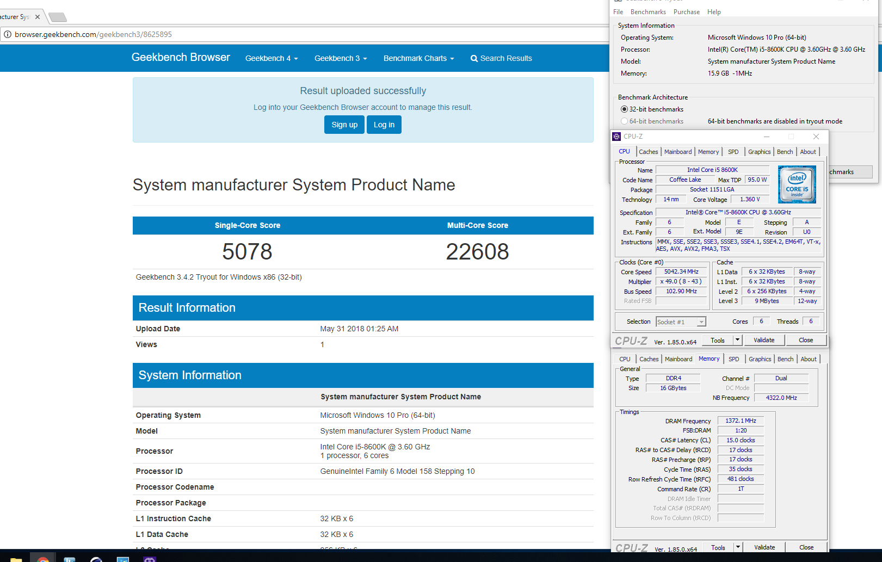882x562 pixels.
Task: Click the DRAM Frequency value 1372.1 MHz
Action: click(741, 421)
